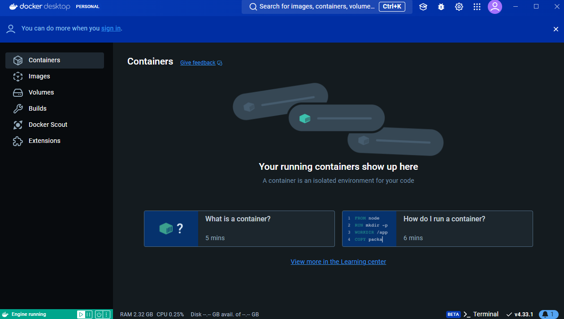Open the apps grid menu icon
Image resolution: width=564 pixels, height=319 pixels.
[477, 7]
